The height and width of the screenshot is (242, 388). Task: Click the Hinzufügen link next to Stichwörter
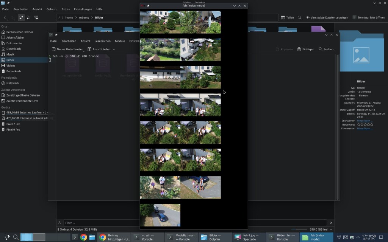pyautogui.click(x=365, y=121)
